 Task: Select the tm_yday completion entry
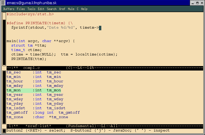[x=35, y=103]
